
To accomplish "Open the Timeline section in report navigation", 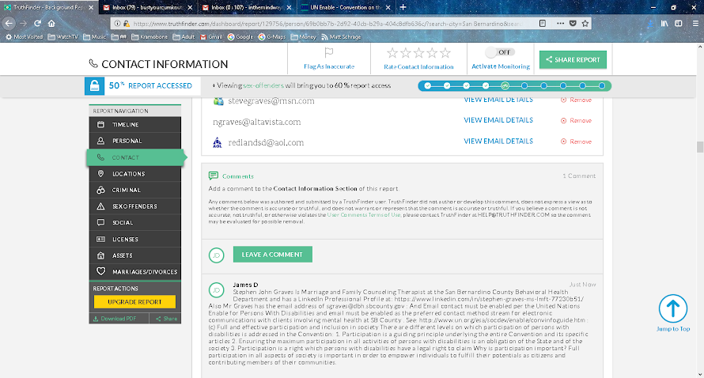I will click(x=135, y=124).
